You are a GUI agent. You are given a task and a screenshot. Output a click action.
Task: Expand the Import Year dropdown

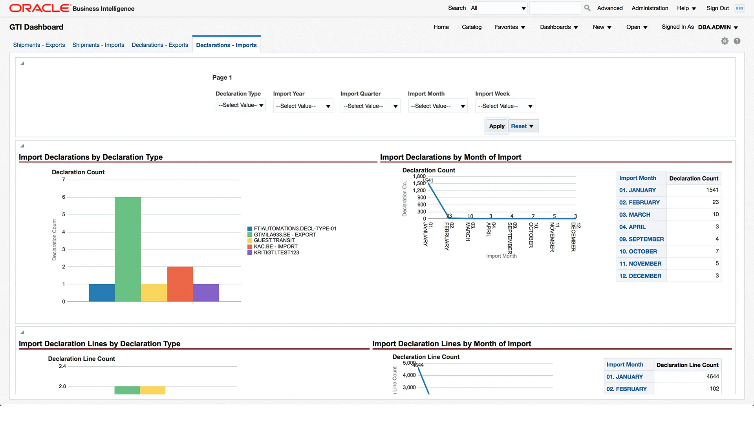303,106
